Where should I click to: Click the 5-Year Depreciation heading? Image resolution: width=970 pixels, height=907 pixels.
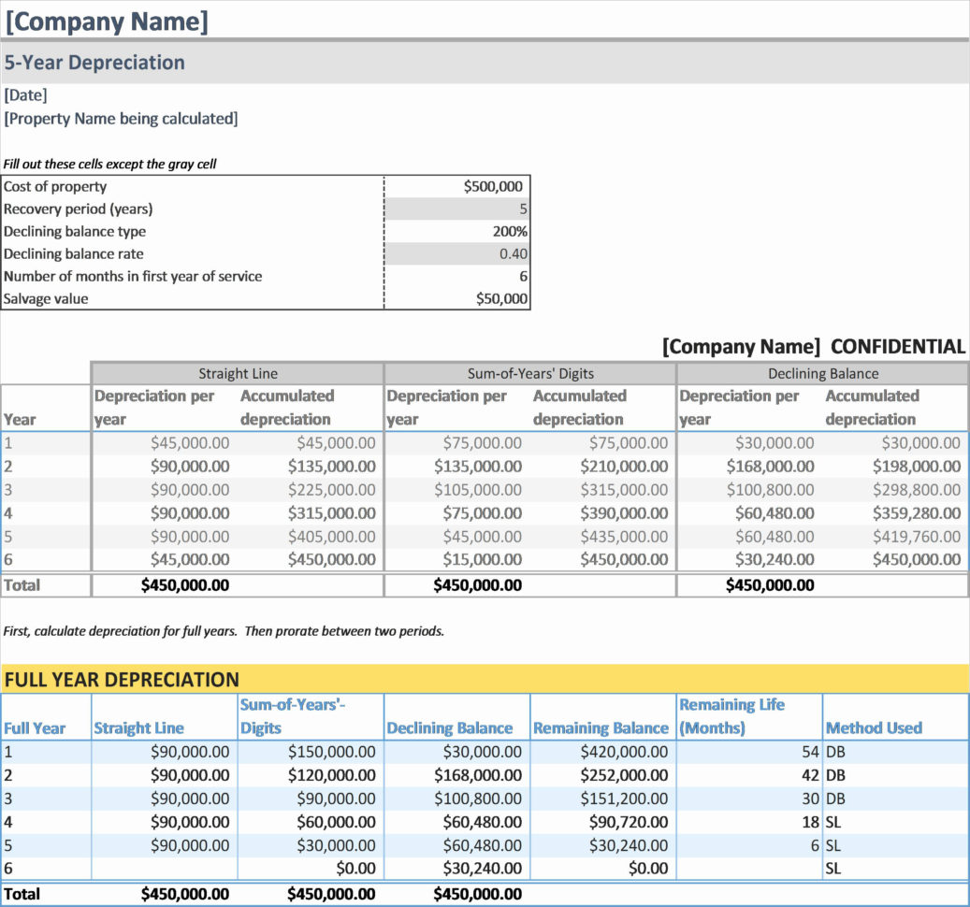click(x=94, y=62)
